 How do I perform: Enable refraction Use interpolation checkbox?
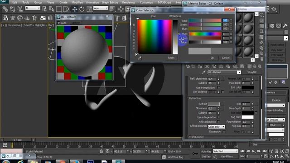[218, 117]
